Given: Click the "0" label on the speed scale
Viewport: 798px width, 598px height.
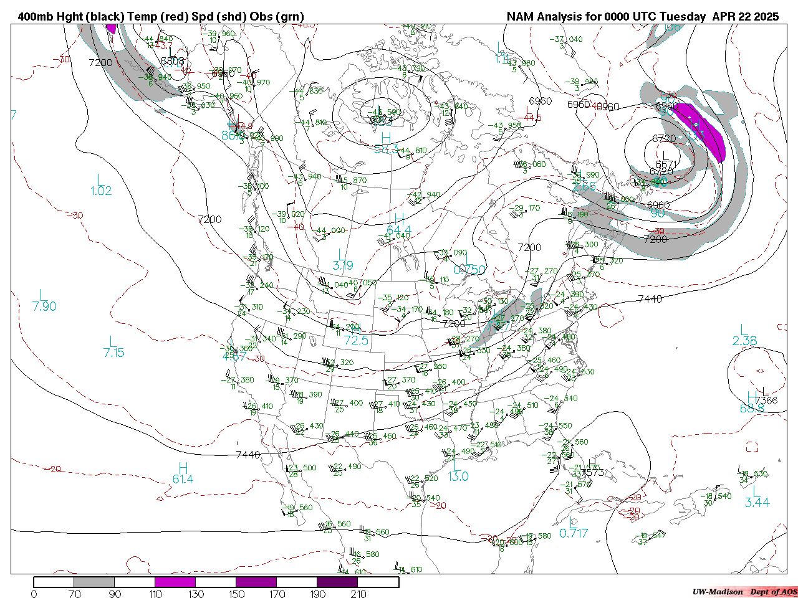Looking at the screenshot, I should point(34,594).
